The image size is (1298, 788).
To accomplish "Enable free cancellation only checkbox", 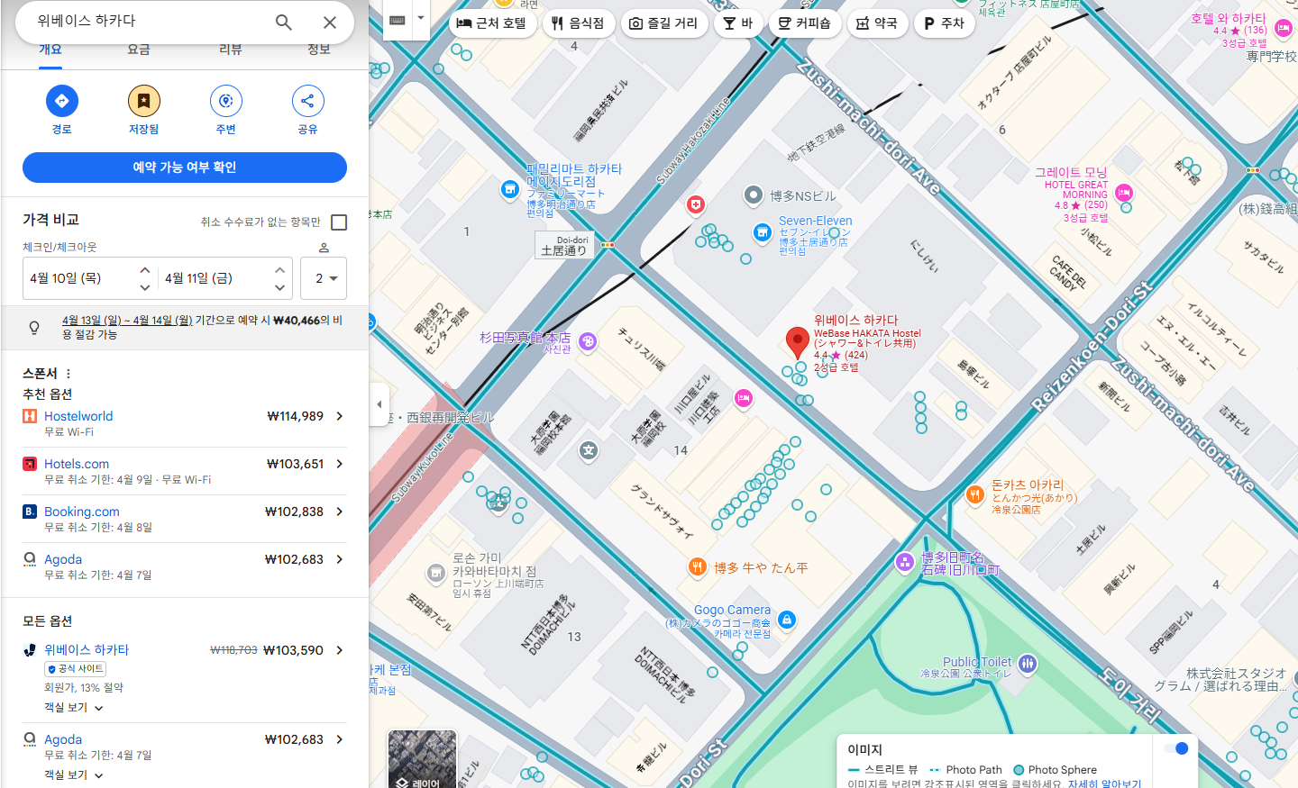I will click(339, 222).
